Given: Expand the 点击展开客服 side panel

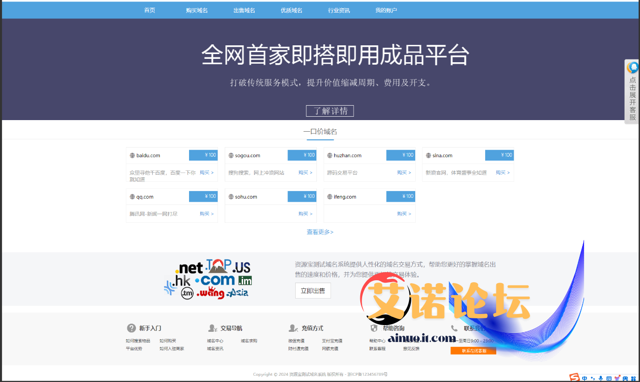Looking at the screenshot, I should tap(632, 98).
